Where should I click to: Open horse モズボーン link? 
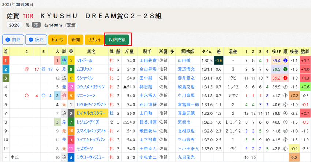click(85, 148)
